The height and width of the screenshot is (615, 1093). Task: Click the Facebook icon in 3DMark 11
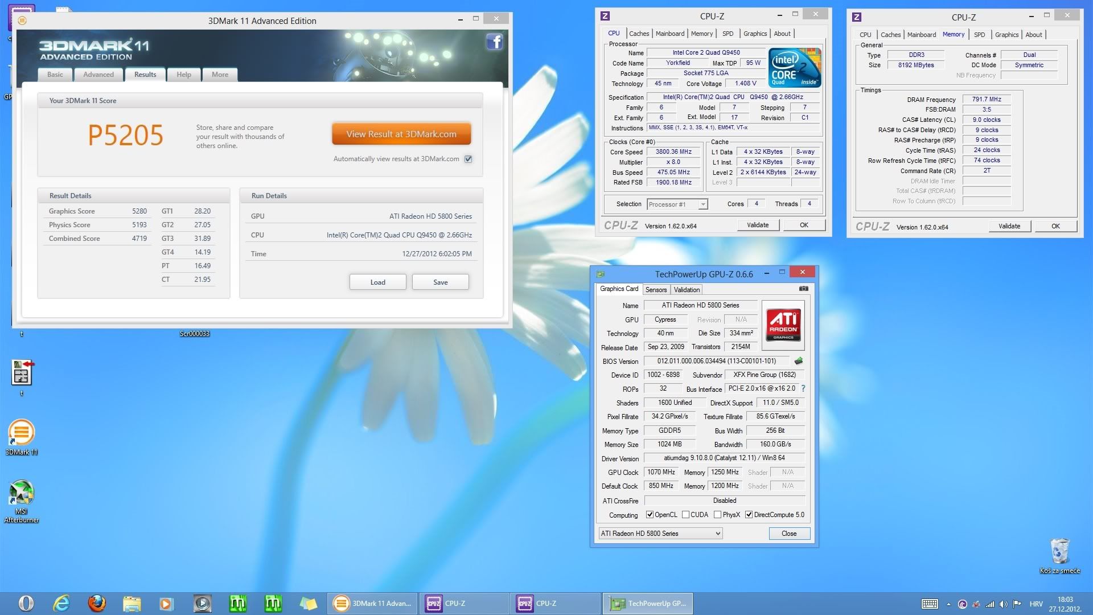click(494, 42)
